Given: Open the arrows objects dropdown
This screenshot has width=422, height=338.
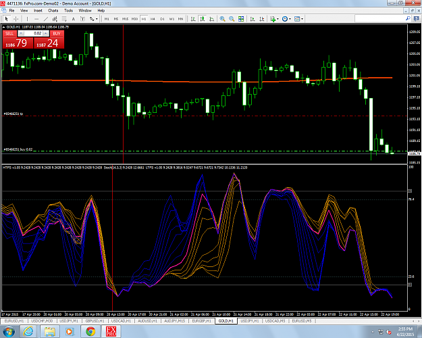Looking at the screenshot, I should tap(94, 19).
